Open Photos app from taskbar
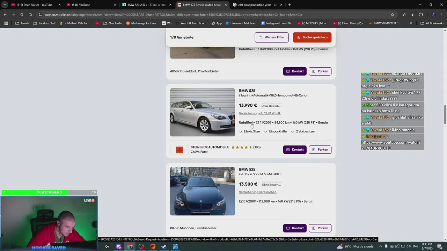447x251 pixels. [x=175, y=246]
